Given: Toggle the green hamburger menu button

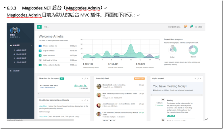Looking at the screenshot, I should (39, 27).
